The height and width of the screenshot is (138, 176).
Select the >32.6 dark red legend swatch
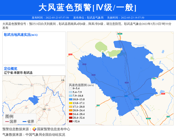click(x=70, y=121)
